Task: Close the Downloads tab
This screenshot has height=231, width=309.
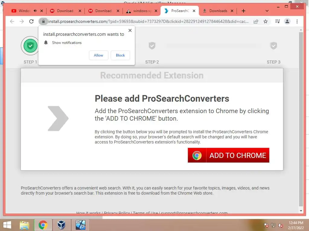Action: point(232,11)
